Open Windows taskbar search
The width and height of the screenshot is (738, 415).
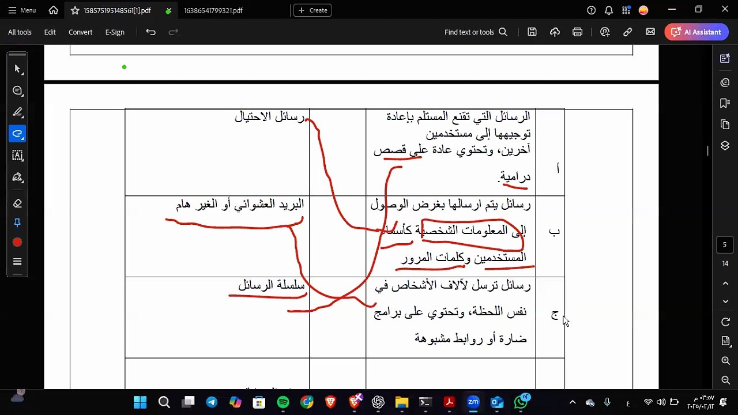[164, 402]
